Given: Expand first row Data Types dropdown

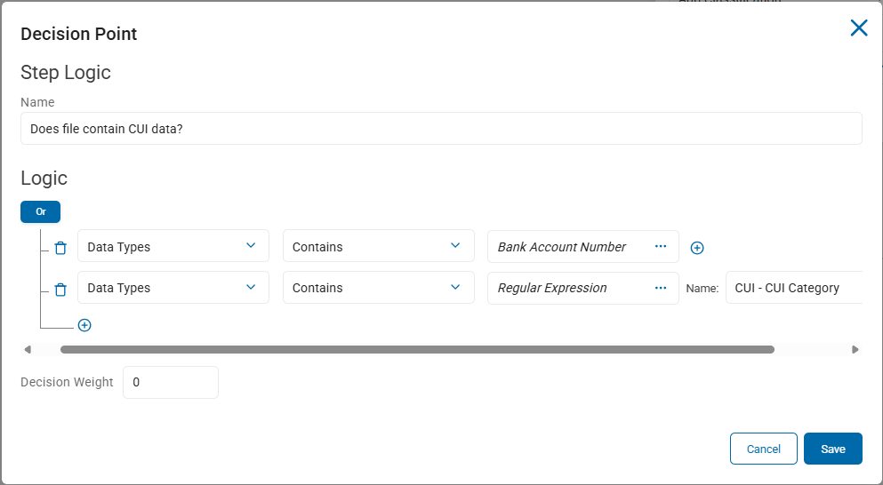Looking at the screenshot, I should pos(173,246).
